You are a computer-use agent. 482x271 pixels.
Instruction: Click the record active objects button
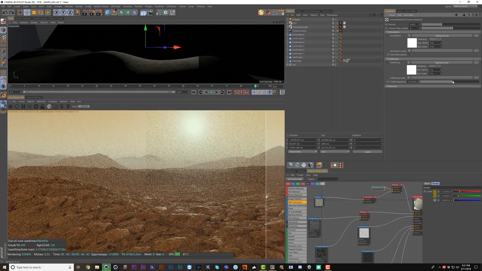coord(236,92)
